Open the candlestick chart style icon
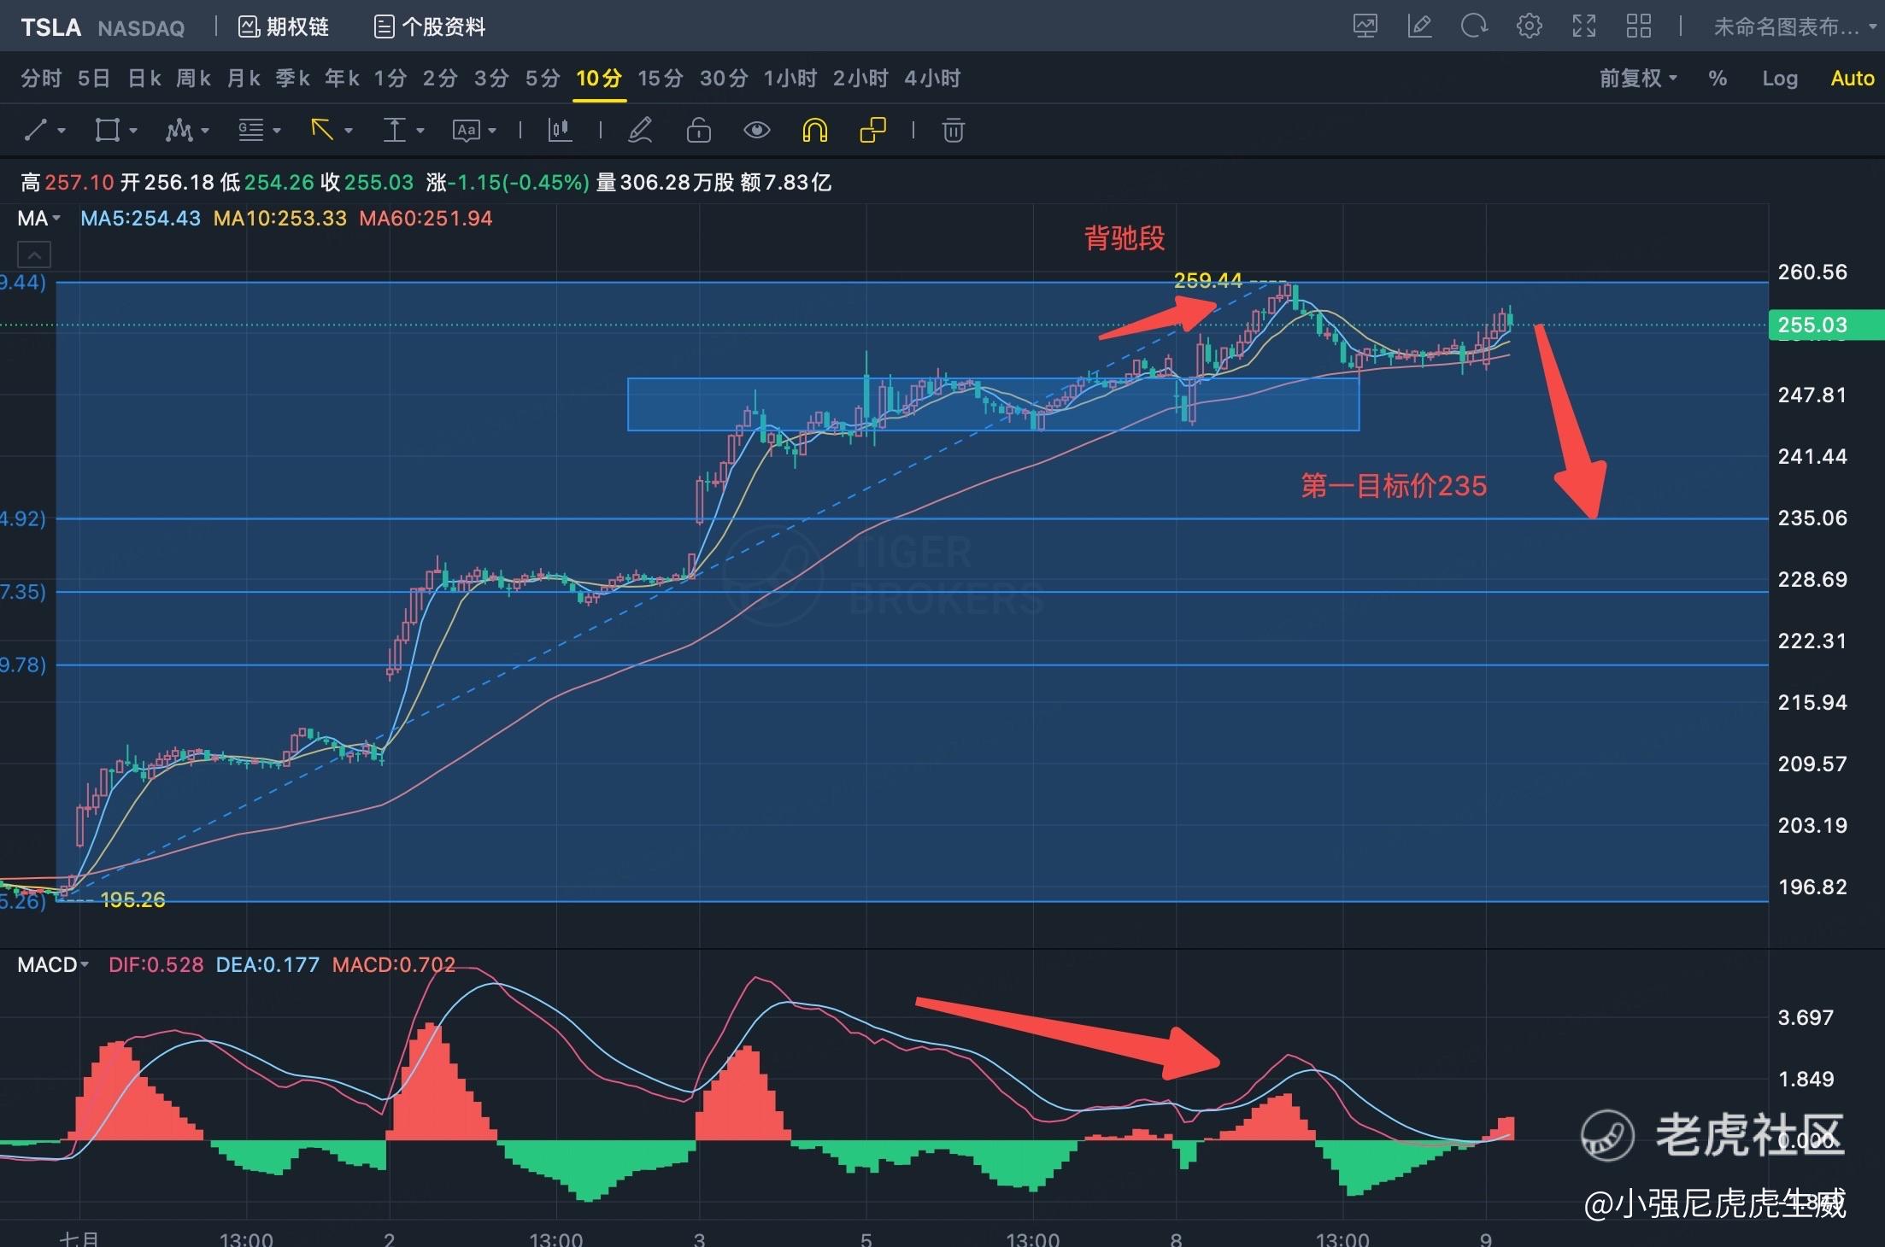The image size is (1885, 1247). click(560, 131)
